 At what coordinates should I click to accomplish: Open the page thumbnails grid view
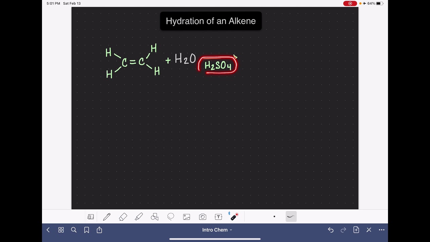61,230
